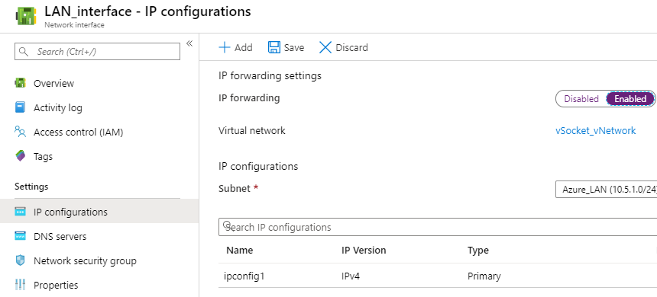The width and height of the screenshot is (657, 297).
Task: Click the Activity log icon
Action: pos(20,107)
